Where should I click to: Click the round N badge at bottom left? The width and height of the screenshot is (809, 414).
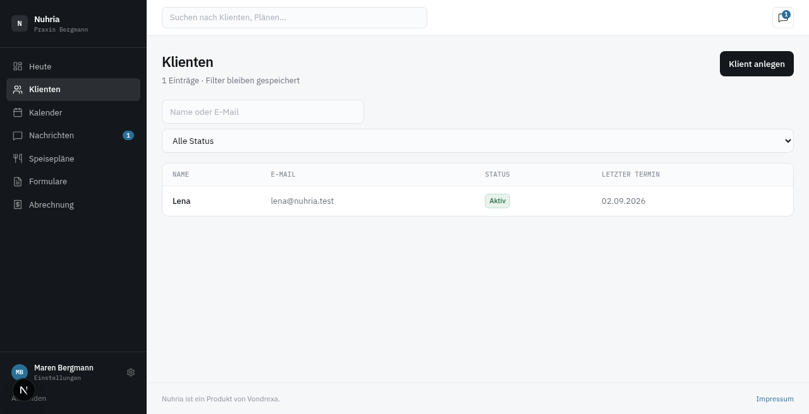(24, 390)
